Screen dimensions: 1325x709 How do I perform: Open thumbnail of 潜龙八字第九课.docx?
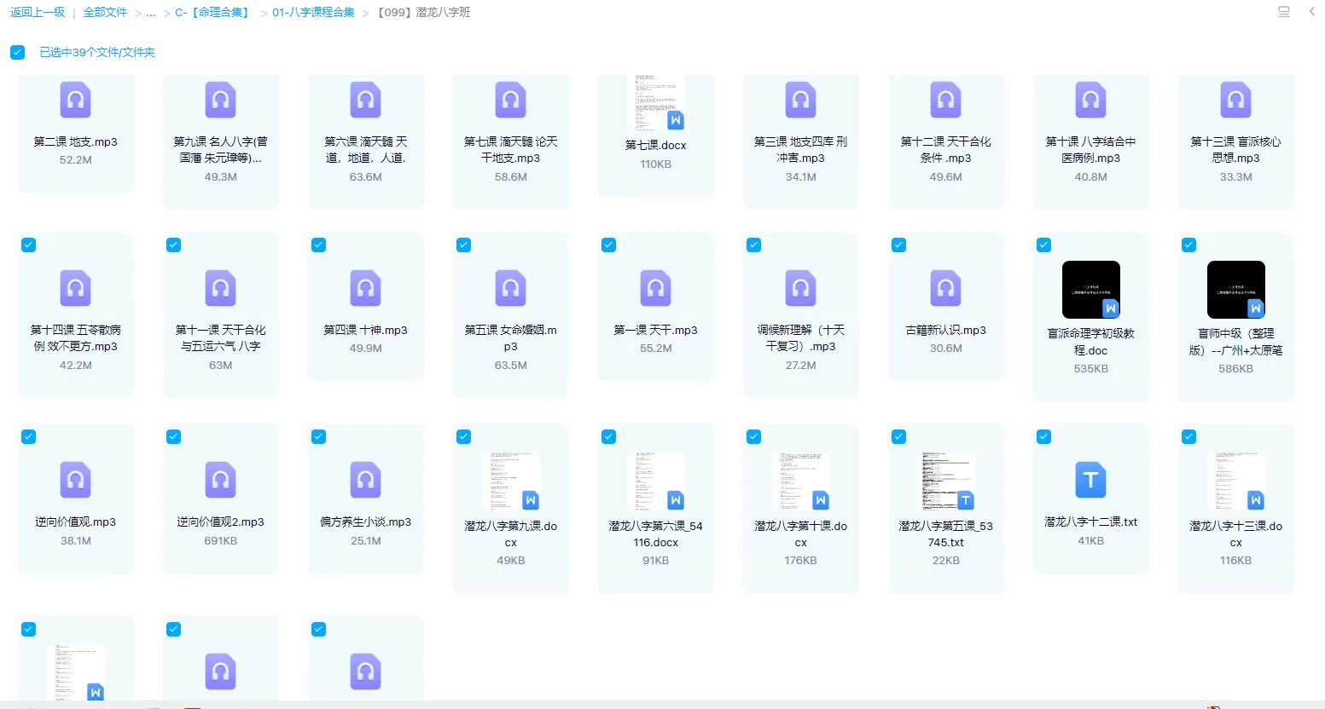coord(510,481)
